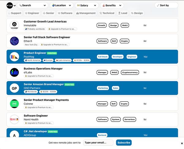The image size is (184, 149).
Task: Click the Full Stack tag on PostHog job
Action: pyautogui.click(x=103, y=57)
